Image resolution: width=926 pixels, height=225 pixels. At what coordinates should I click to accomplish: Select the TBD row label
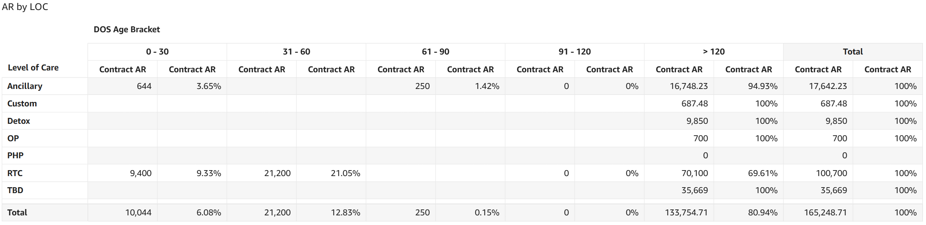pyautogui.click(x=15, y=191)
